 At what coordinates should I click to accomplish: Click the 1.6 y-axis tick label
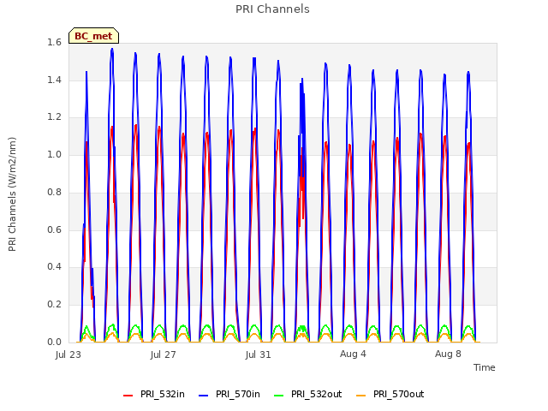point(54,42)
